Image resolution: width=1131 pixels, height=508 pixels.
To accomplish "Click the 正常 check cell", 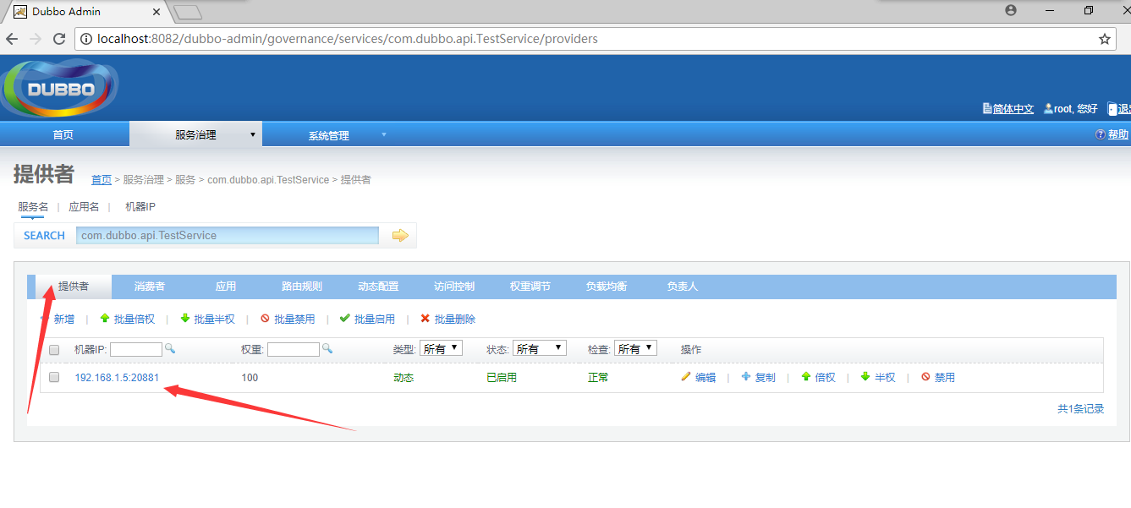I will click(x=598, y=378).
